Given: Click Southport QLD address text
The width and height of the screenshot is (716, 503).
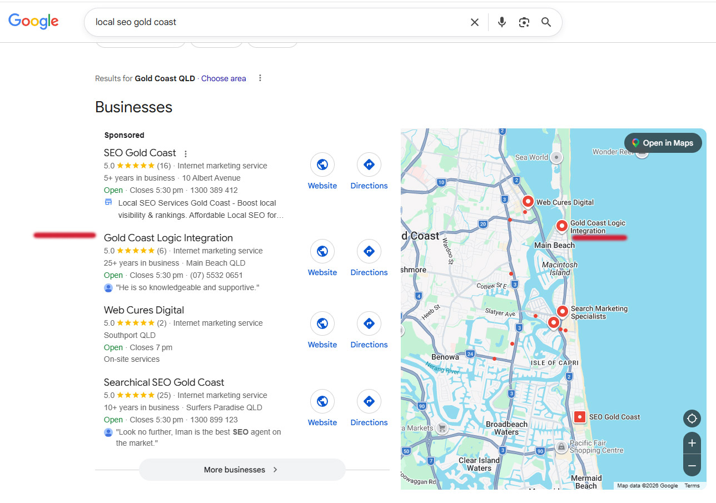Looking at the screenshot, I should (130, 335).
